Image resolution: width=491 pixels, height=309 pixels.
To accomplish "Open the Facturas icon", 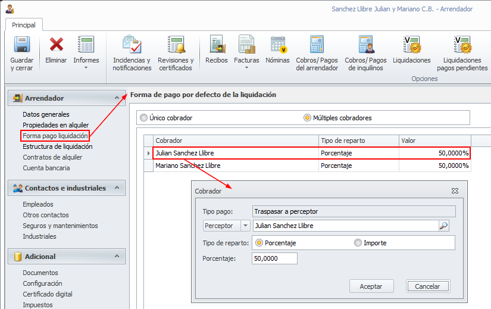I will point(247,44).
